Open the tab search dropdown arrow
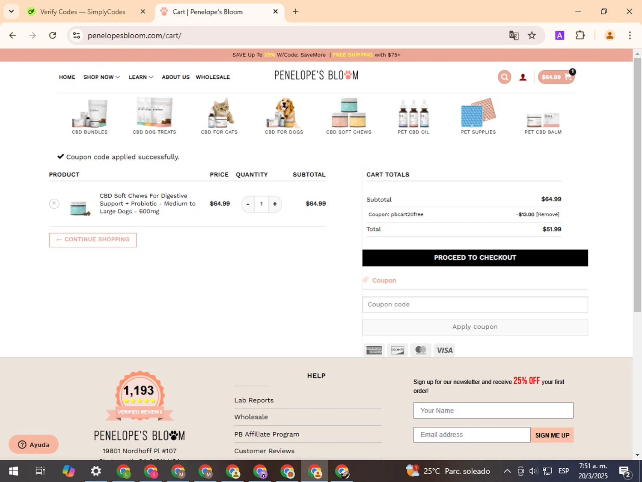The height and width of the screenshot is (482, 642). pos(12,12)
